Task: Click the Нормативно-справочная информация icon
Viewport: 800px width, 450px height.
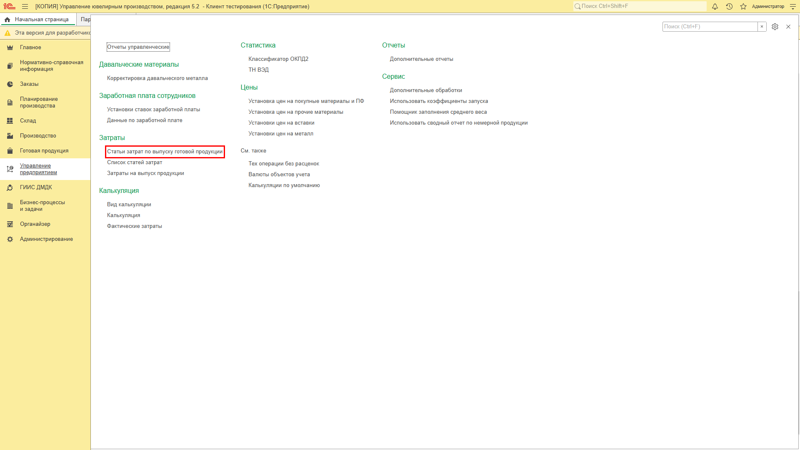Action: point(10,66)
